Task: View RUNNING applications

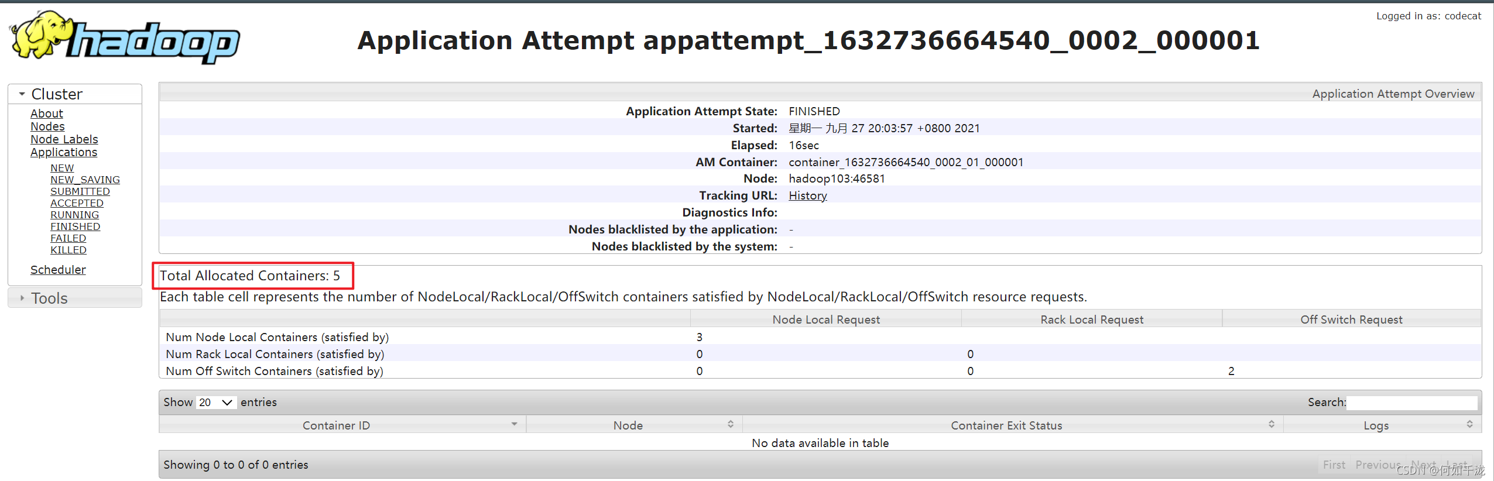Action: [x=74, y=215]
